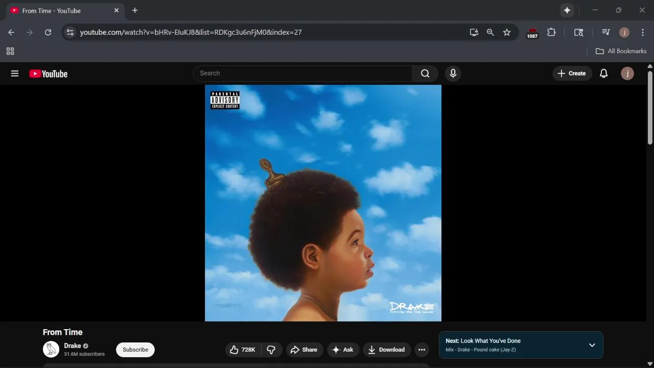Like the video with 728K likes

tap(243, 350)
